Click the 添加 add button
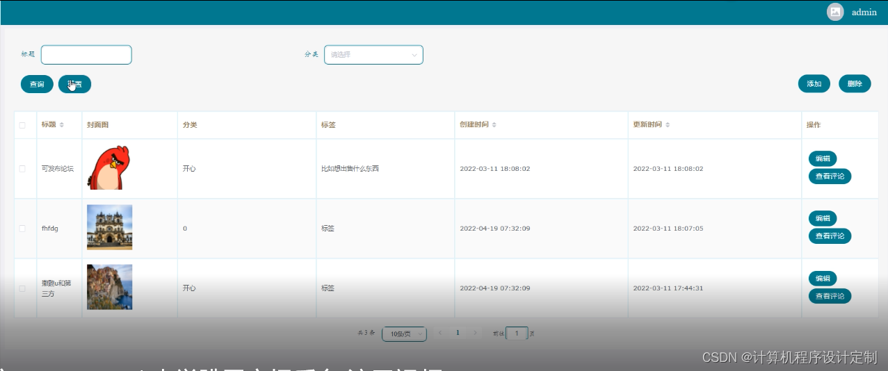888x371 pixels. point(814,83)
